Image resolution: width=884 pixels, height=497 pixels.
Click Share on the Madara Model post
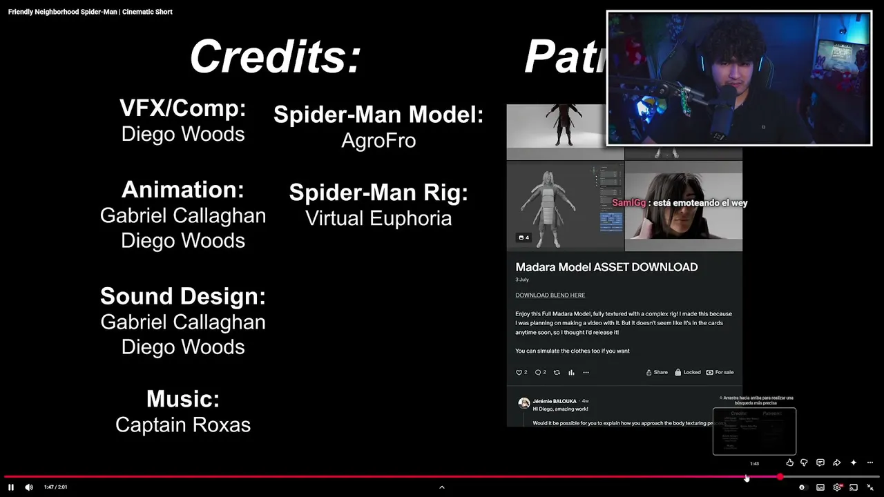point(657,373)
